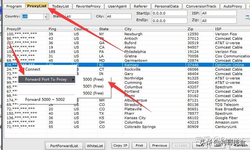Image resolution: width=250 pixels, height=150 pixels.
Task: Select the Kansas City cell
Action: (135, 118)
